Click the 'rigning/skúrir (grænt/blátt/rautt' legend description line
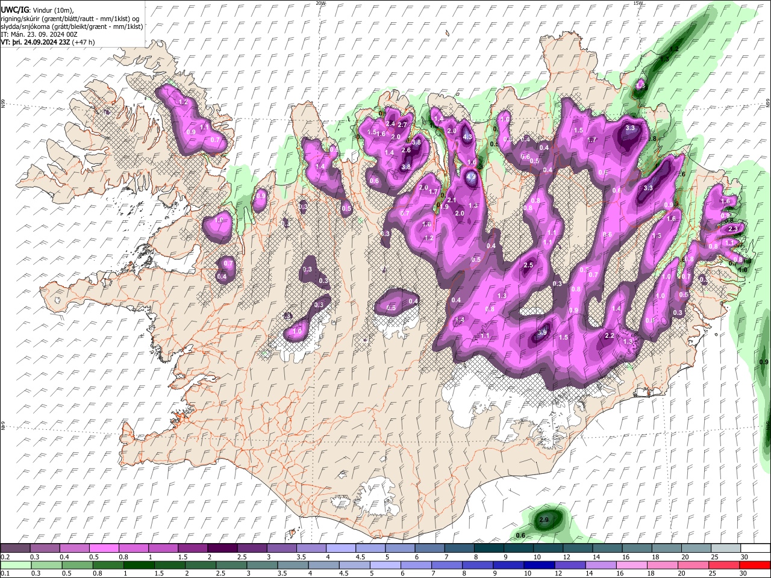Screen dimensions: 771x578 [70, 19]
